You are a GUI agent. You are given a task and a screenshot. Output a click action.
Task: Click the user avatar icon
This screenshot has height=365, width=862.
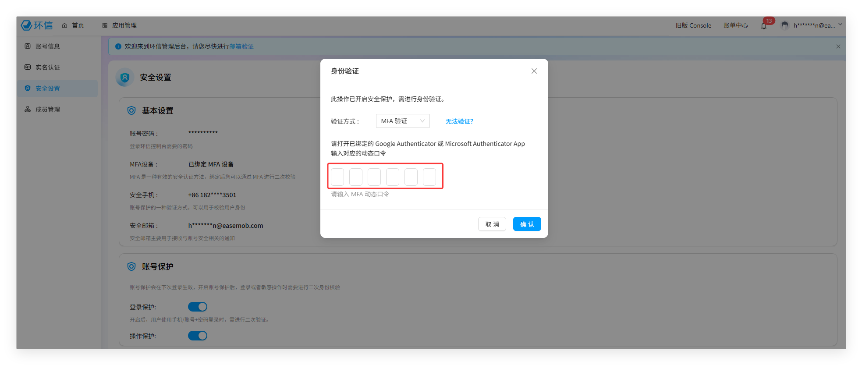coord(784,25)
